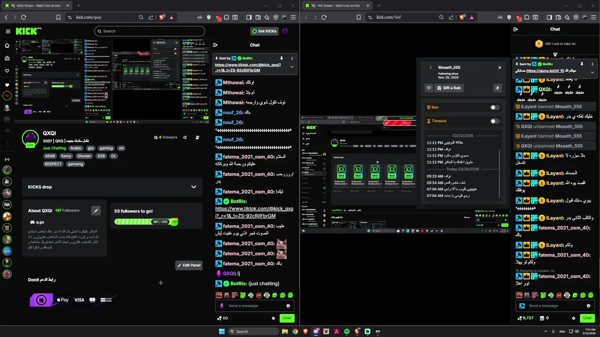Open the Following heart icon in the sidebar
The image size is (600, 337).
[x=7, y=71]
